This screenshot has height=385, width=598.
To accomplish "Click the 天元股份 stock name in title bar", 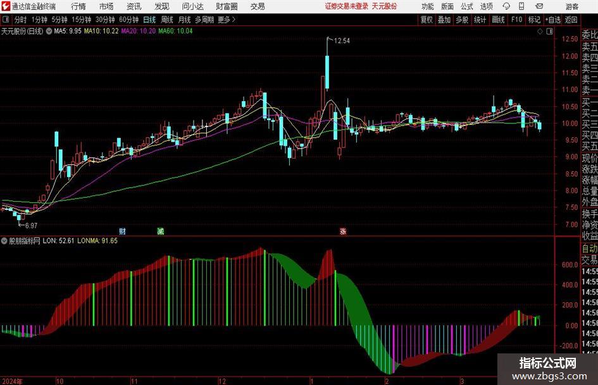I will coord(385,6).
